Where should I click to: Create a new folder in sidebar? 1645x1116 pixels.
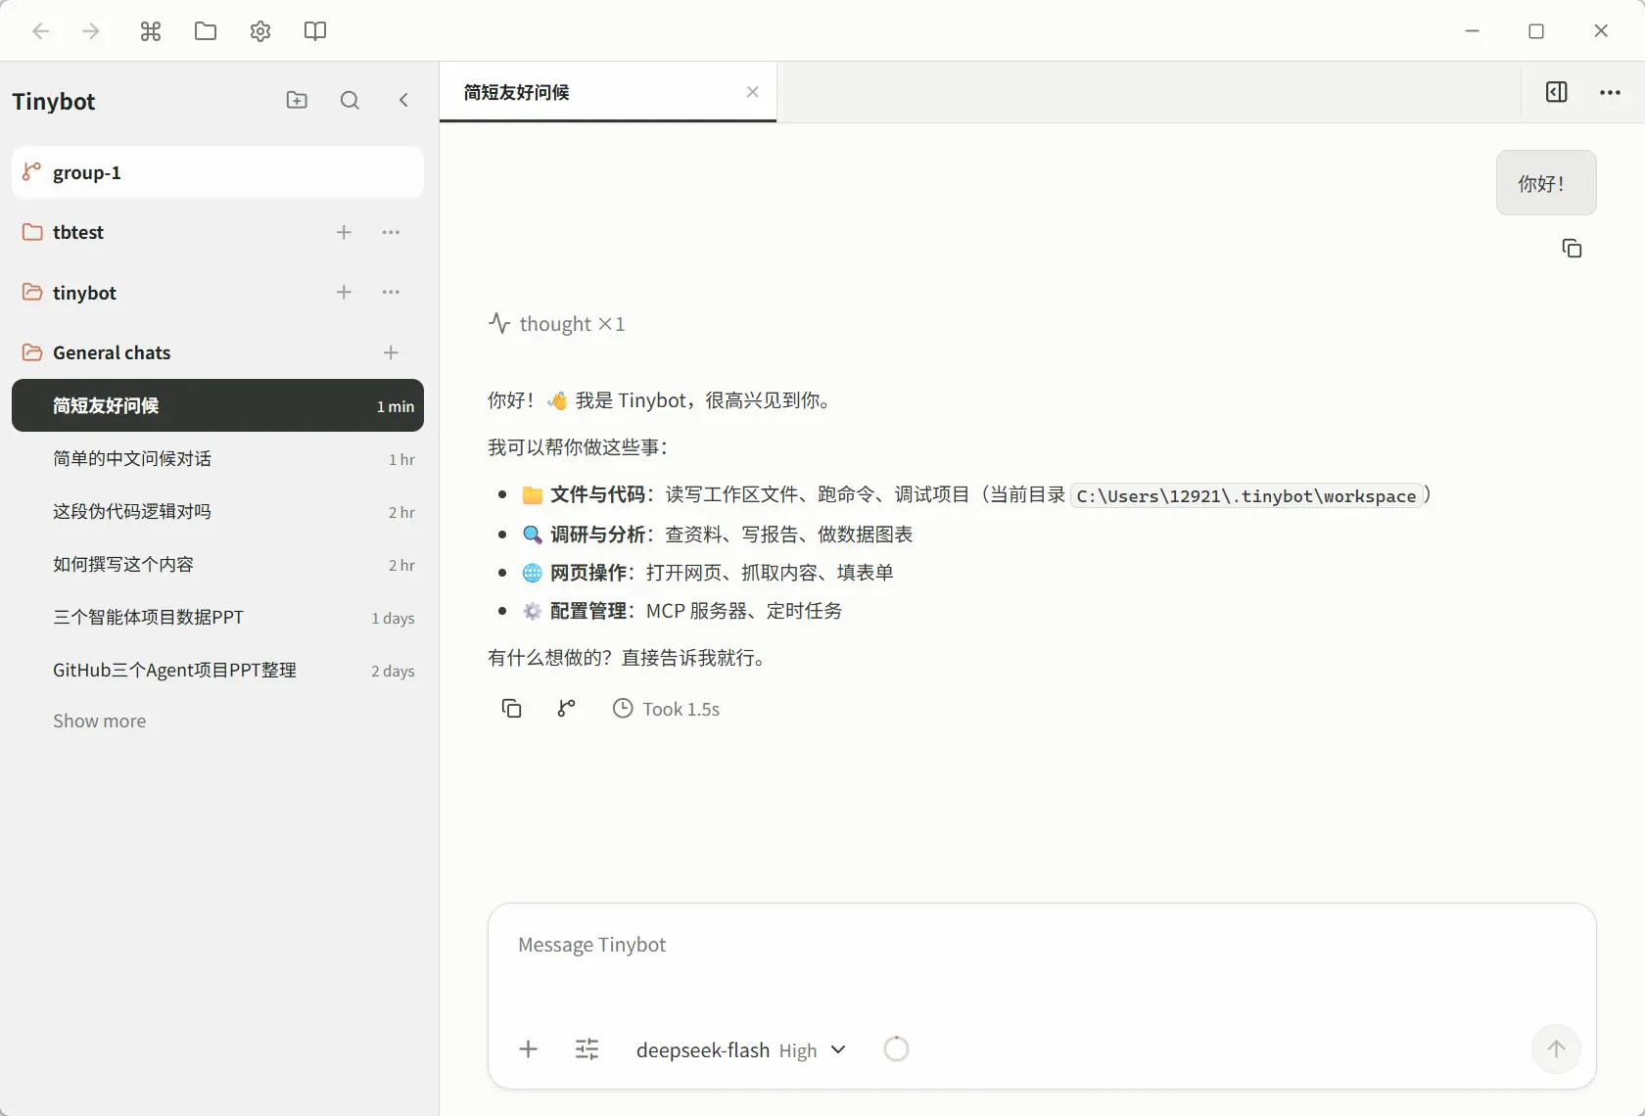297,100
